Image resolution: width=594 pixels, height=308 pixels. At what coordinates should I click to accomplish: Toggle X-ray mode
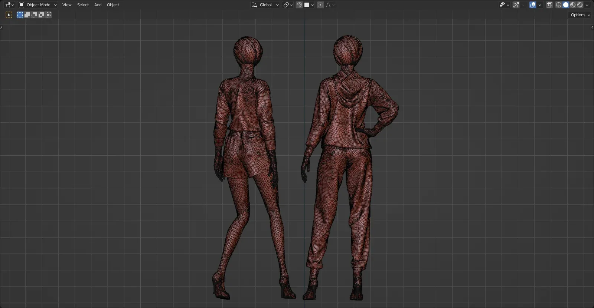pyautogui.click(x=549, y=5)
